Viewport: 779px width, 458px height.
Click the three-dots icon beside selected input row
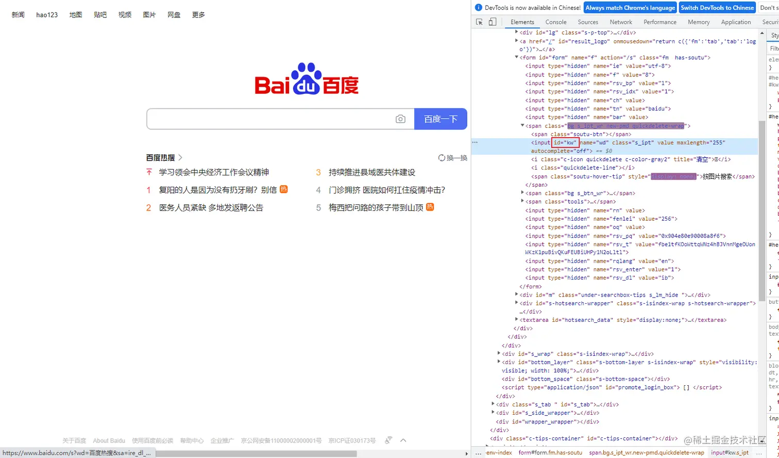[x=475, y=142]
